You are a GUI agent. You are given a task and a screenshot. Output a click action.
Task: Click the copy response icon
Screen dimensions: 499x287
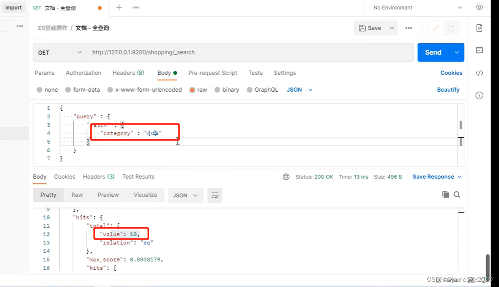(446, 195)
